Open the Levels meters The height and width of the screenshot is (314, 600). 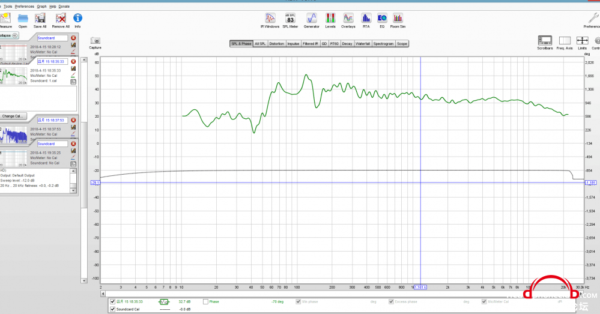point(330,20)
